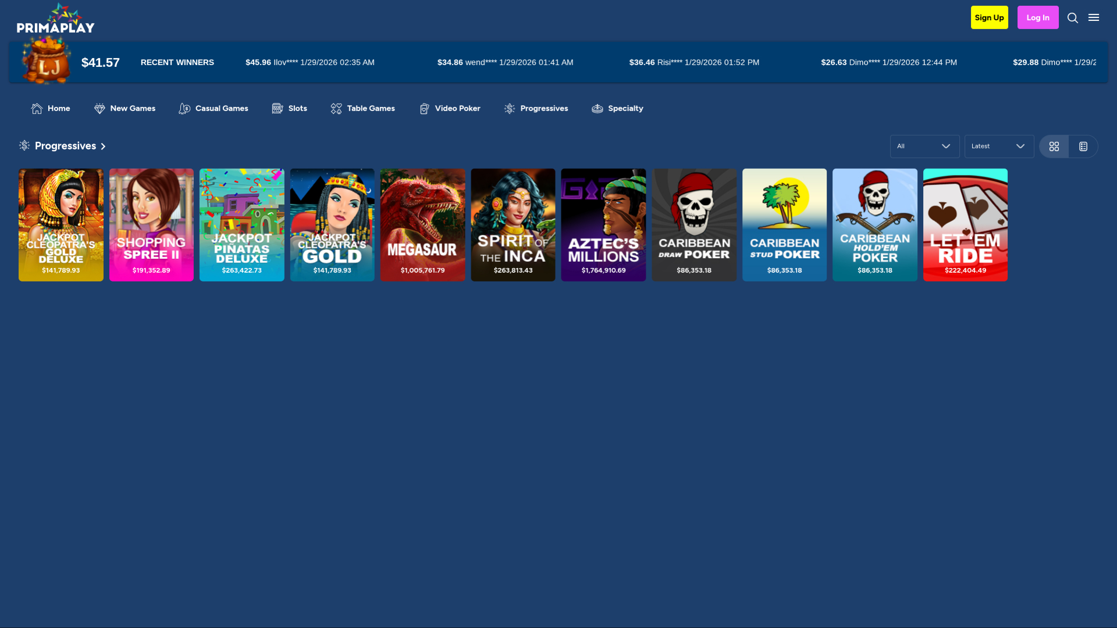This screenshot has height=628, width=1117.
Task: Expand the Progressives section chevron
Action: point(103,146)
